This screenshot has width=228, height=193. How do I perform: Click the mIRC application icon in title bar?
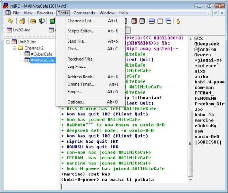(x=6, y=6)
